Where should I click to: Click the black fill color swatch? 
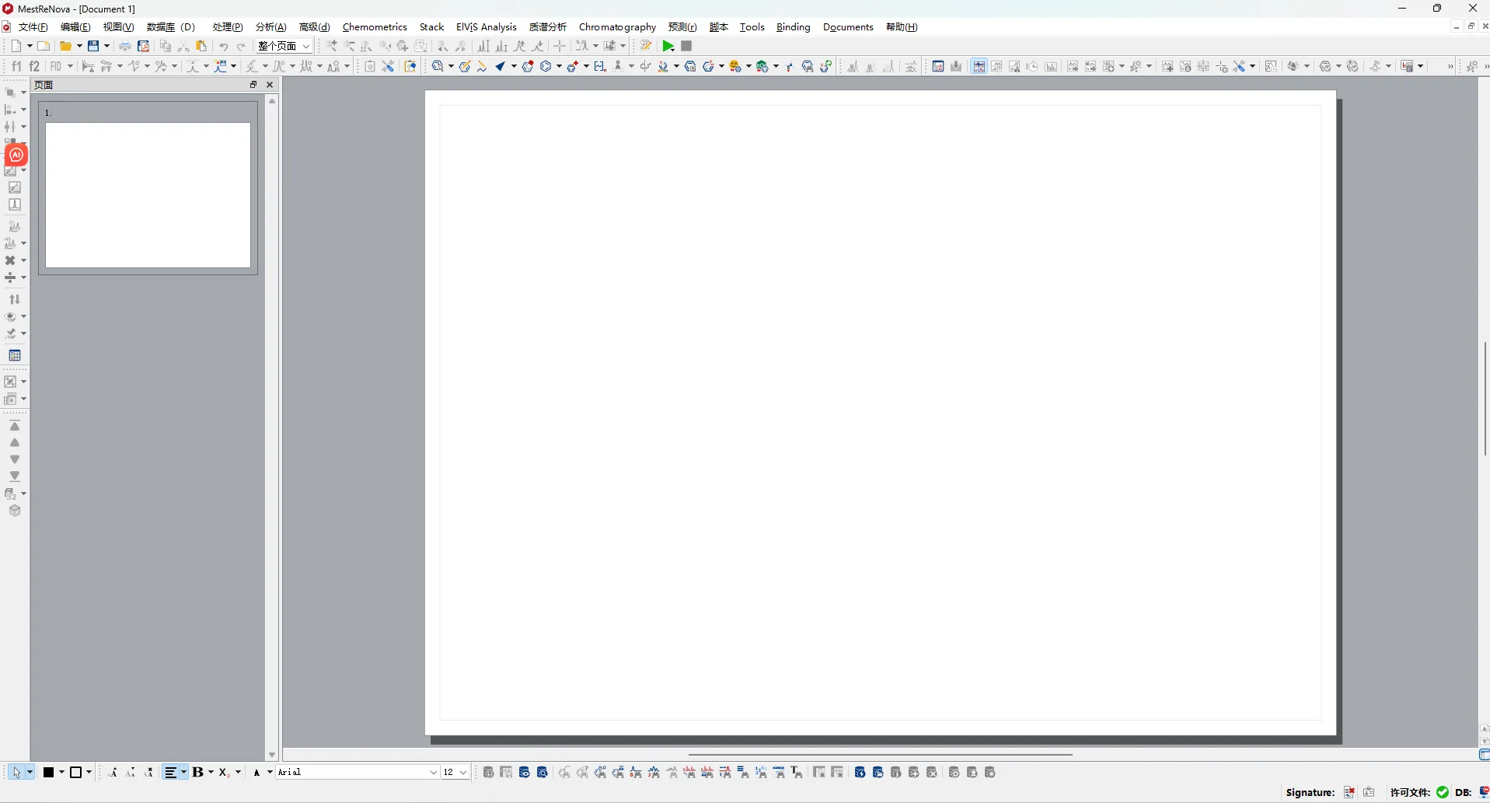click(x=49, y=772)
